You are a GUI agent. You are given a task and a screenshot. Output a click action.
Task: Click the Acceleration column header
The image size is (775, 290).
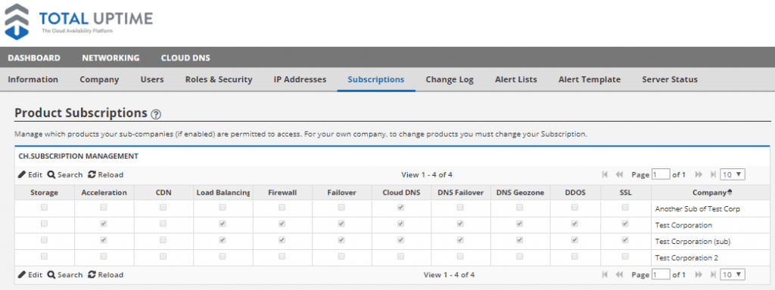pyautogui.click(x=104, y=193)
